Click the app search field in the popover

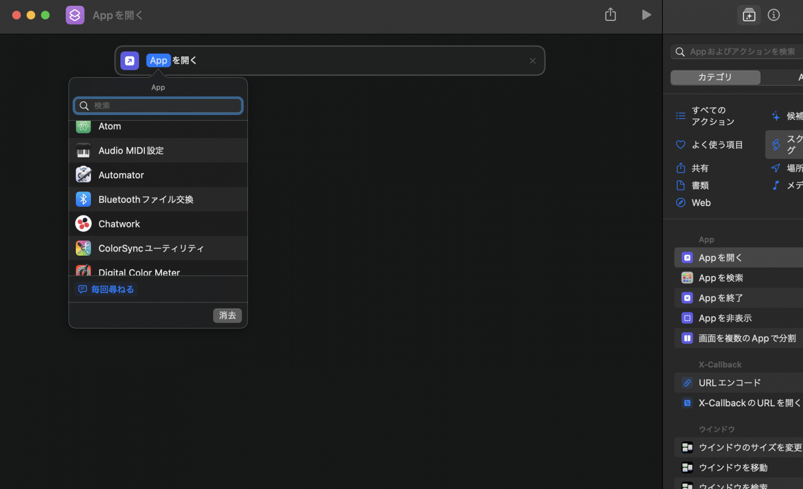(158, 105)
